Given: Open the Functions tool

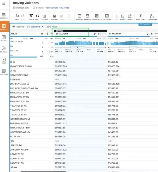Looking at the screenshot, I should [x=141, y=17].
